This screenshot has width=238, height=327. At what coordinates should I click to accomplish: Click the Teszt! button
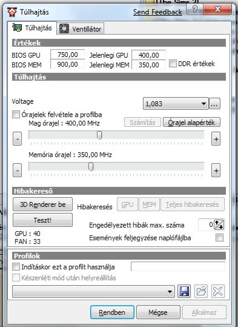(42, 220)
